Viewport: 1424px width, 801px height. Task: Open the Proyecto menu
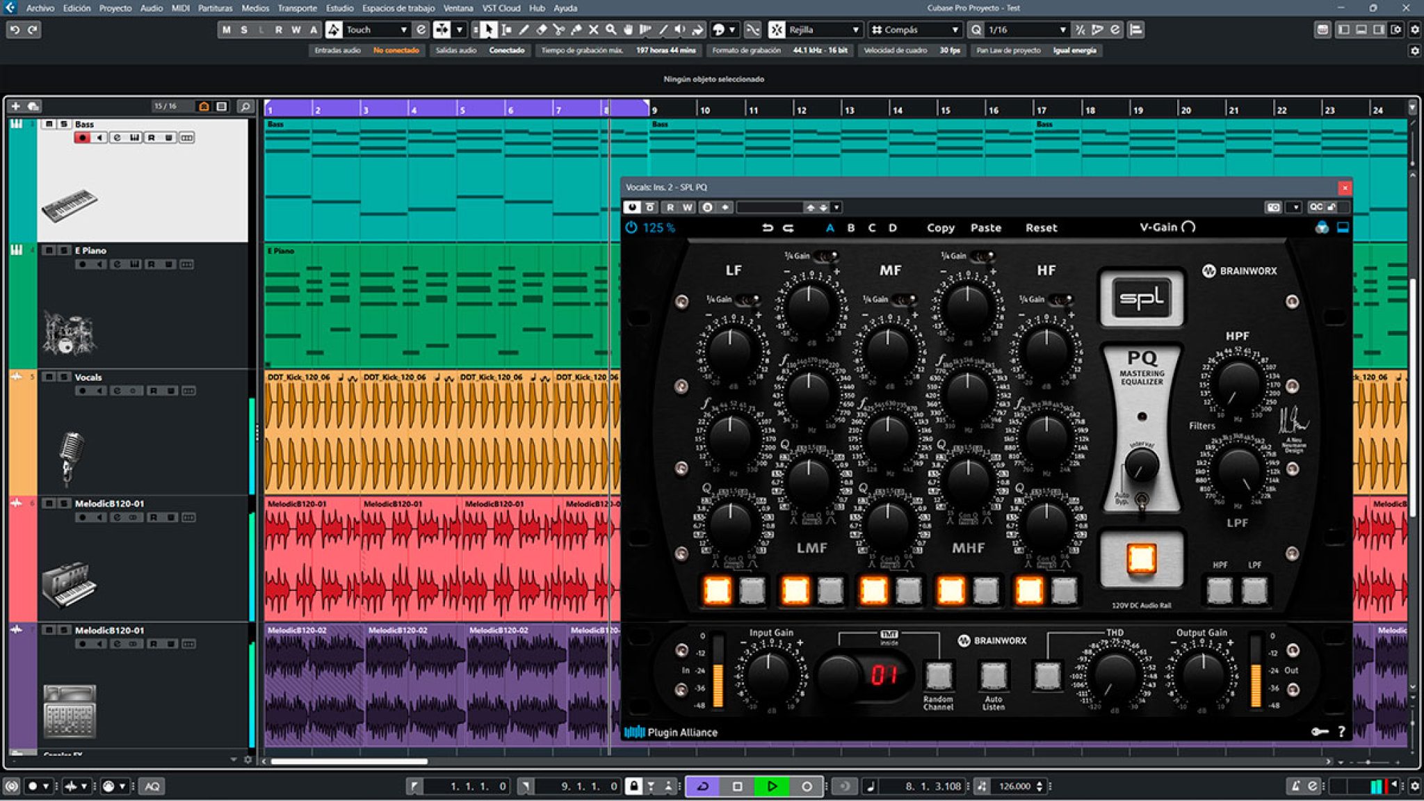click(x=115, y=8)
